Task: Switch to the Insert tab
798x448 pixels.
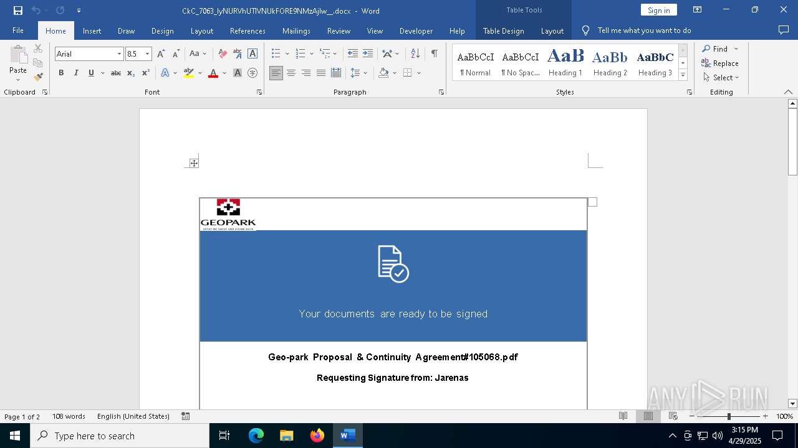Action: coord(92,30)
